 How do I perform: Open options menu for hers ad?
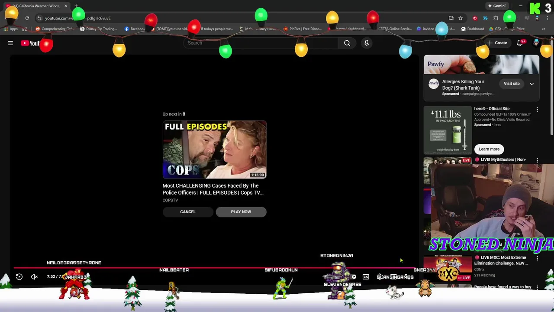click(537, 110)
